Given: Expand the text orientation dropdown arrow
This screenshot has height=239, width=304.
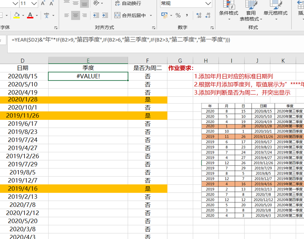Looking at the screenshot, I should [x=102, y=3].
